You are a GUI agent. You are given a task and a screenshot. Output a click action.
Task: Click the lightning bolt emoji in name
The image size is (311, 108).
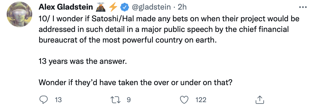(113, 7)
